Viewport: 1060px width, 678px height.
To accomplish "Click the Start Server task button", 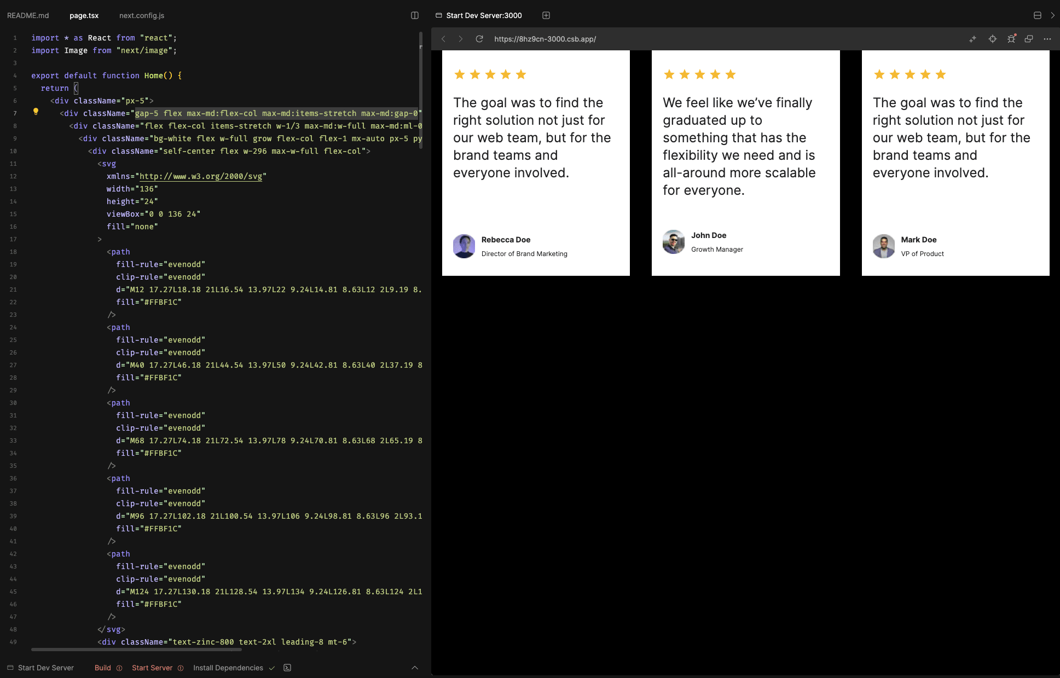I will [x=152, y=668].
